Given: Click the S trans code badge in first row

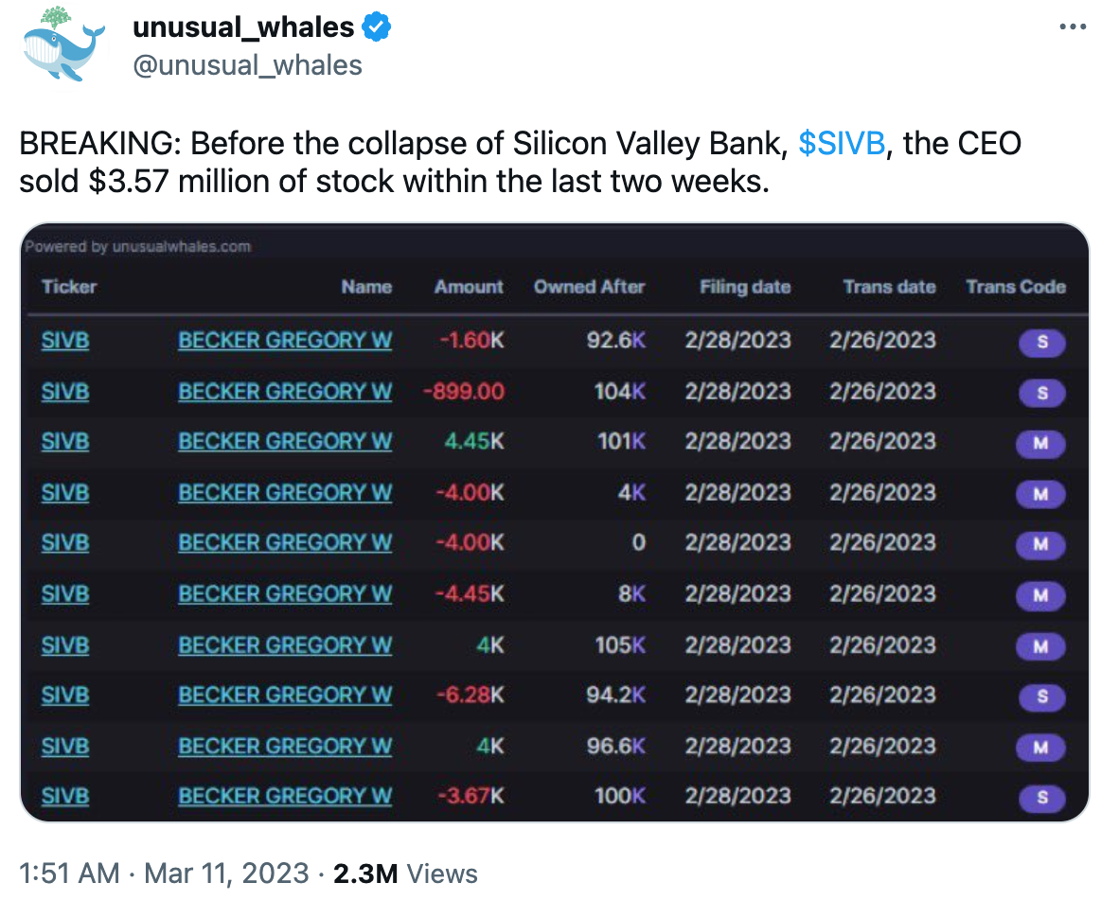Looking at the screenshot, I should pos(1042,343).
